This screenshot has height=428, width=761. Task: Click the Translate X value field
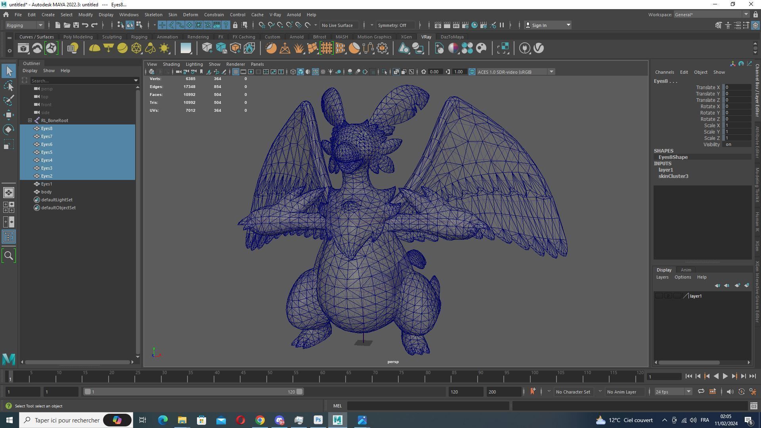coord(737,88)
